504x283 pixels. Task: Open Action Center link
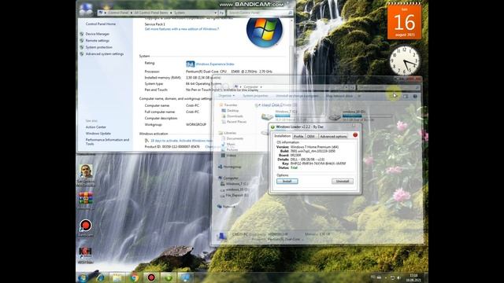pos(96,127)
